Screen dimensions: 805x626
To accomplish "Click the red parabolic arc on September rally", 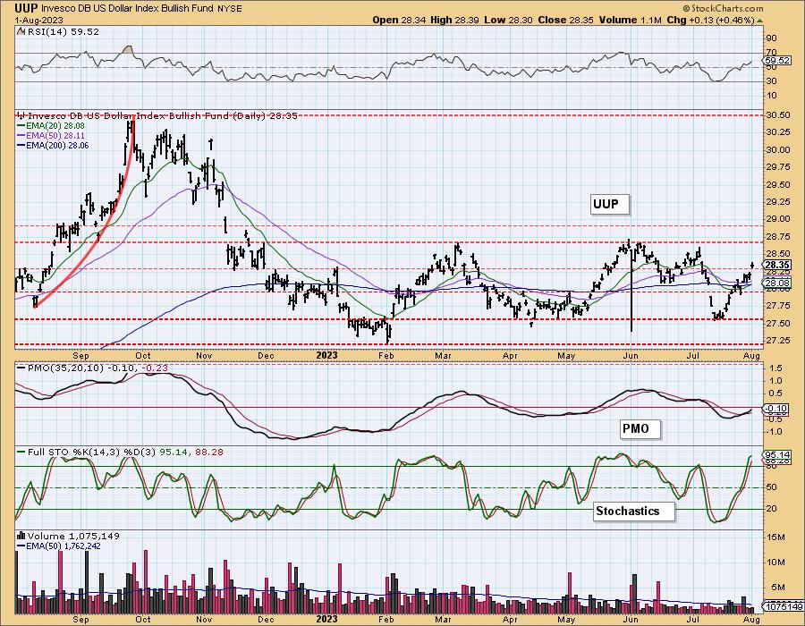I will [107, 222].
